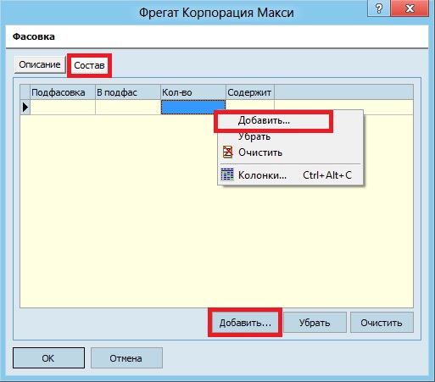Choose Убрать in the context menu
This screenshot has height=382, width=435.
click(x=290, y=136)
